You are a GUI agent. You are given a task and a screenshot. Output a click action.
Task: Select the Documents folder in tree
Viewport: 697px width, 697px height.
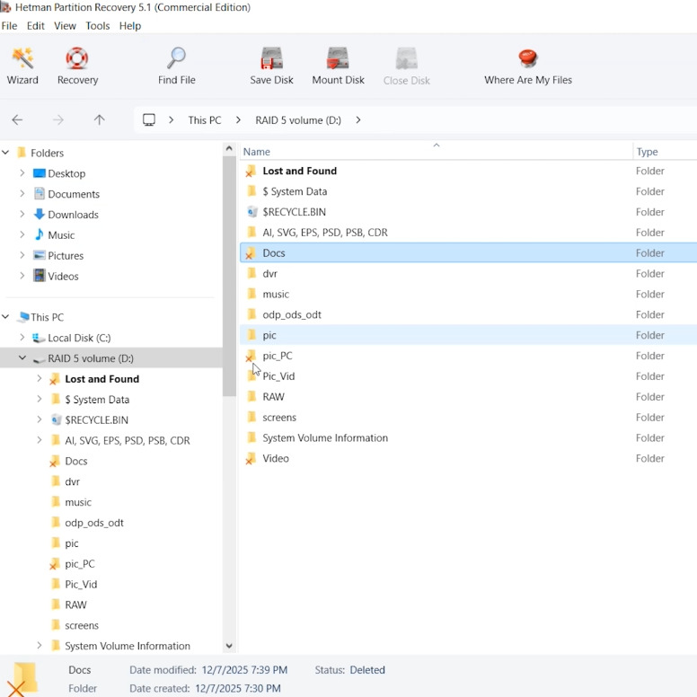pos(74,194)
